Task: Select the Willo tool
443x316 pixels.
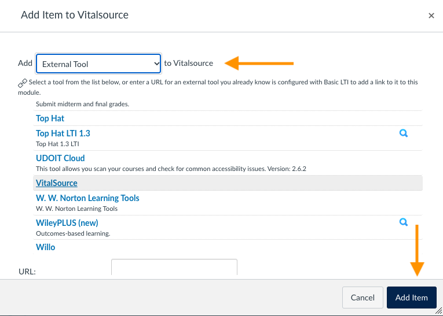Action: pyautogui.click(x=46, y=247)
